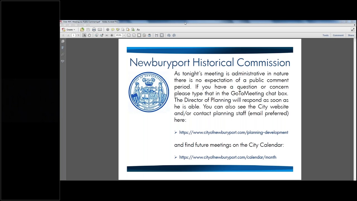Click the page-with-gear icon in top toolbar
Screen dimensions: 357x201
pos(123,30)
